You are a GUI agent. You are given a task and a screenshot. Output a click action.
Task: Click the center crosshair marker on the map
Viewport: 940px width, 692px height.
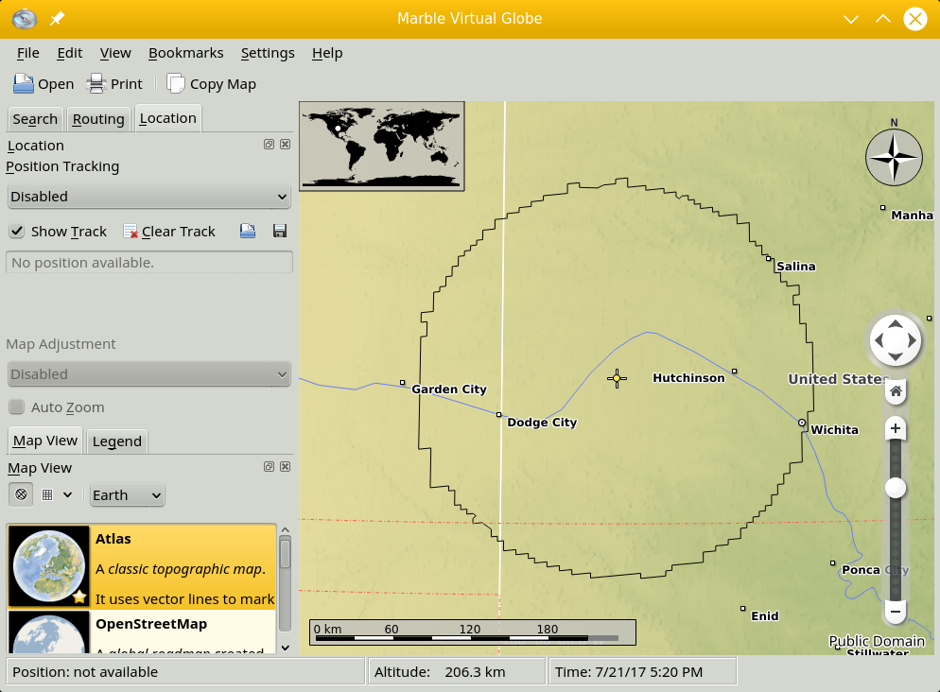coord(617,378)
